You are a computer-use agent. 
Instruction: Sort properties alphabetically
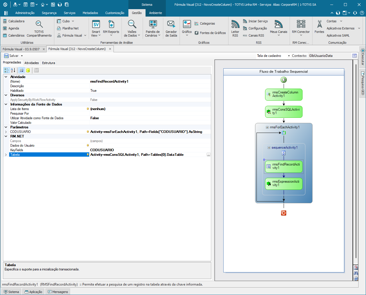click(13, 70)
